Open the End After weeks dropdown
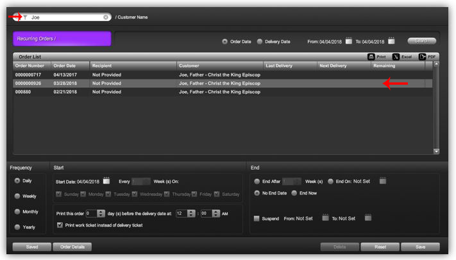456x260 pixels. pos(292,182)
